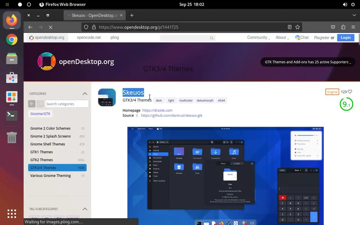Open the Firefox hamburger application menu
360x225 pixels.
point(353,27)
